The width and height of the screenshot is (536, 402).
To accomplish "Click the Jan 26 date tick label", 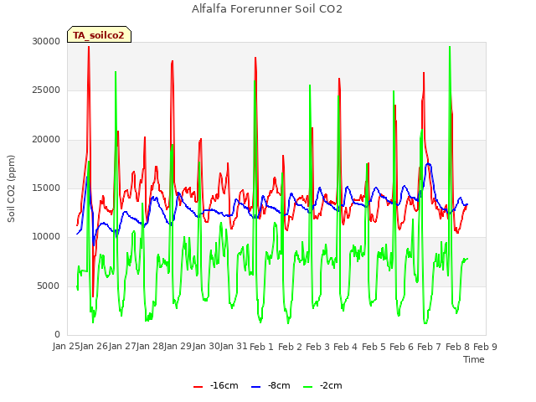I will [95, 346].
